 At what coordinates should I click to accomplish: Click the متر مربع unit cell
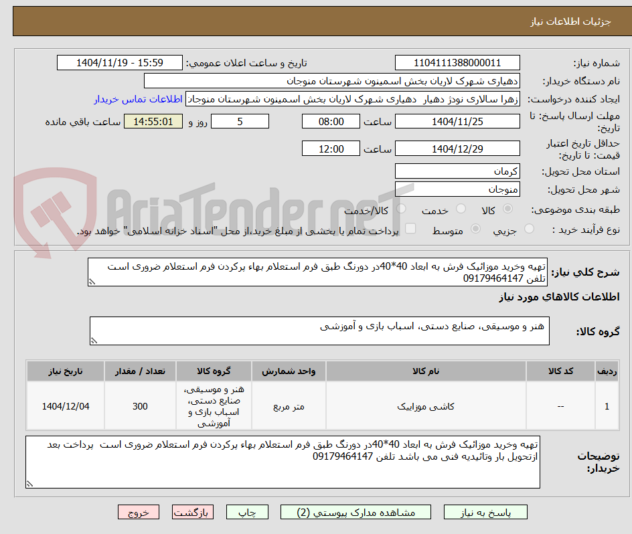289,406
